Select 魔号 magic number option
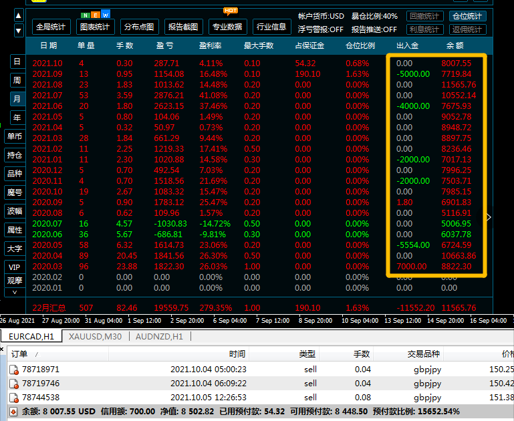Image resolution: width=514 pixels, height=421 pixels. click(15, 192)
